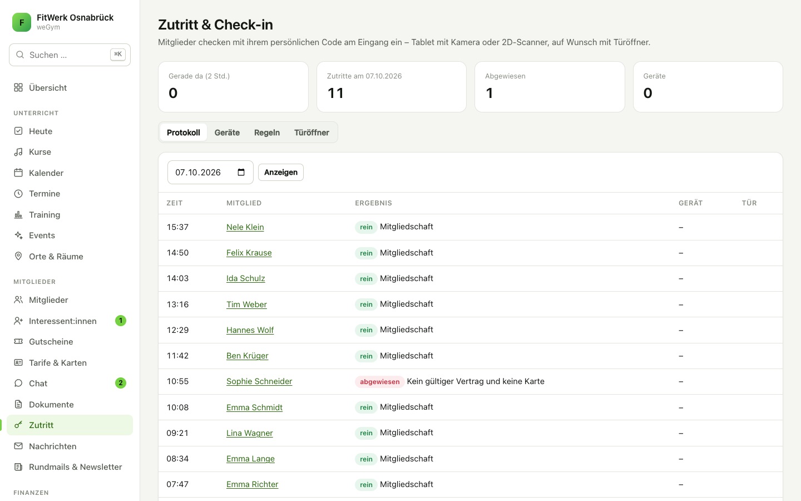Click the Events sparkle icon
This screenshot has width=801, height=501.
18,235
